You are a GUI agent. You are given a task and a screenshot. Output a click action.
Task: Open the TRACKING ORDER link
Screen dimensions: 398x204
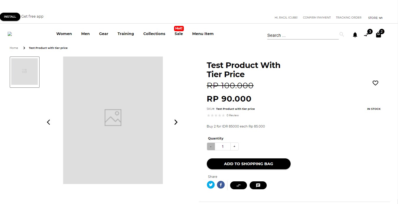click(x=348, y=17)
